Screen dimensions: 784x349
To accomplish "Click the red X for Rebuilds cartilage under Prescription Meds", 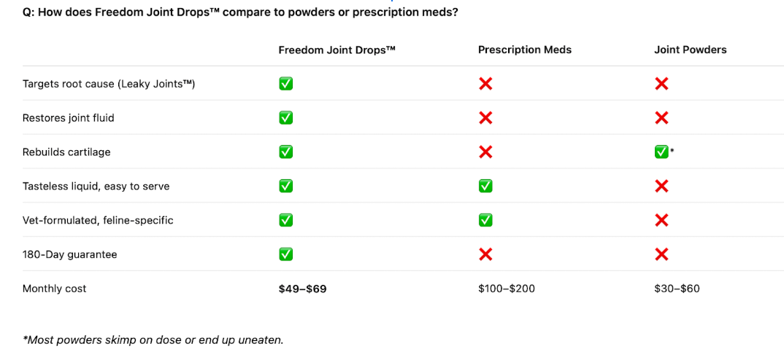I will click(x=485, y=152).
